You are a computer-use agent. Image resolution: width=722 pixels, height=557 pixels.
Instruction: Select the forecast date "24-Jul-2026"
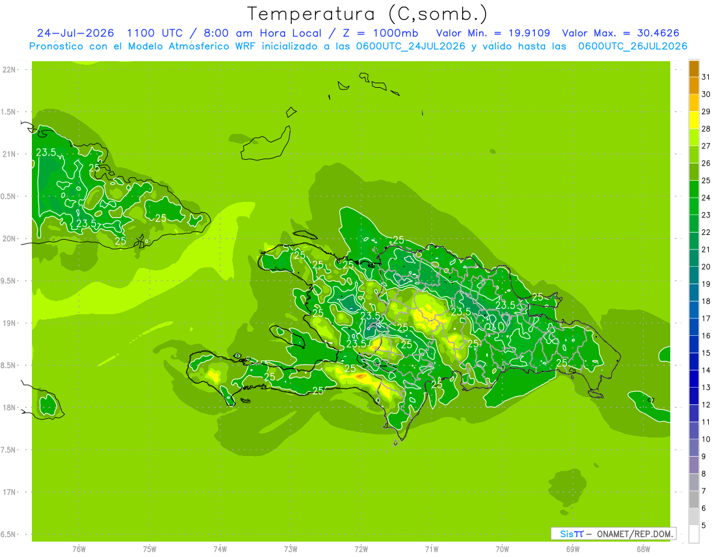[x=75, y=33]
